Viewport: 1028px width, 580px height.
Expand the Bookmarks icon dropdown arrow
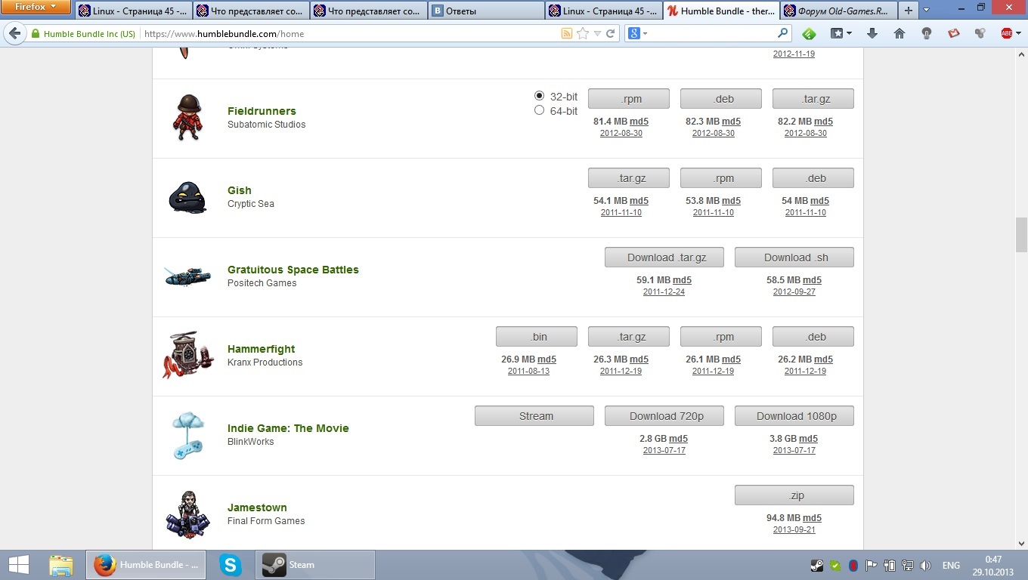(849, 33)
